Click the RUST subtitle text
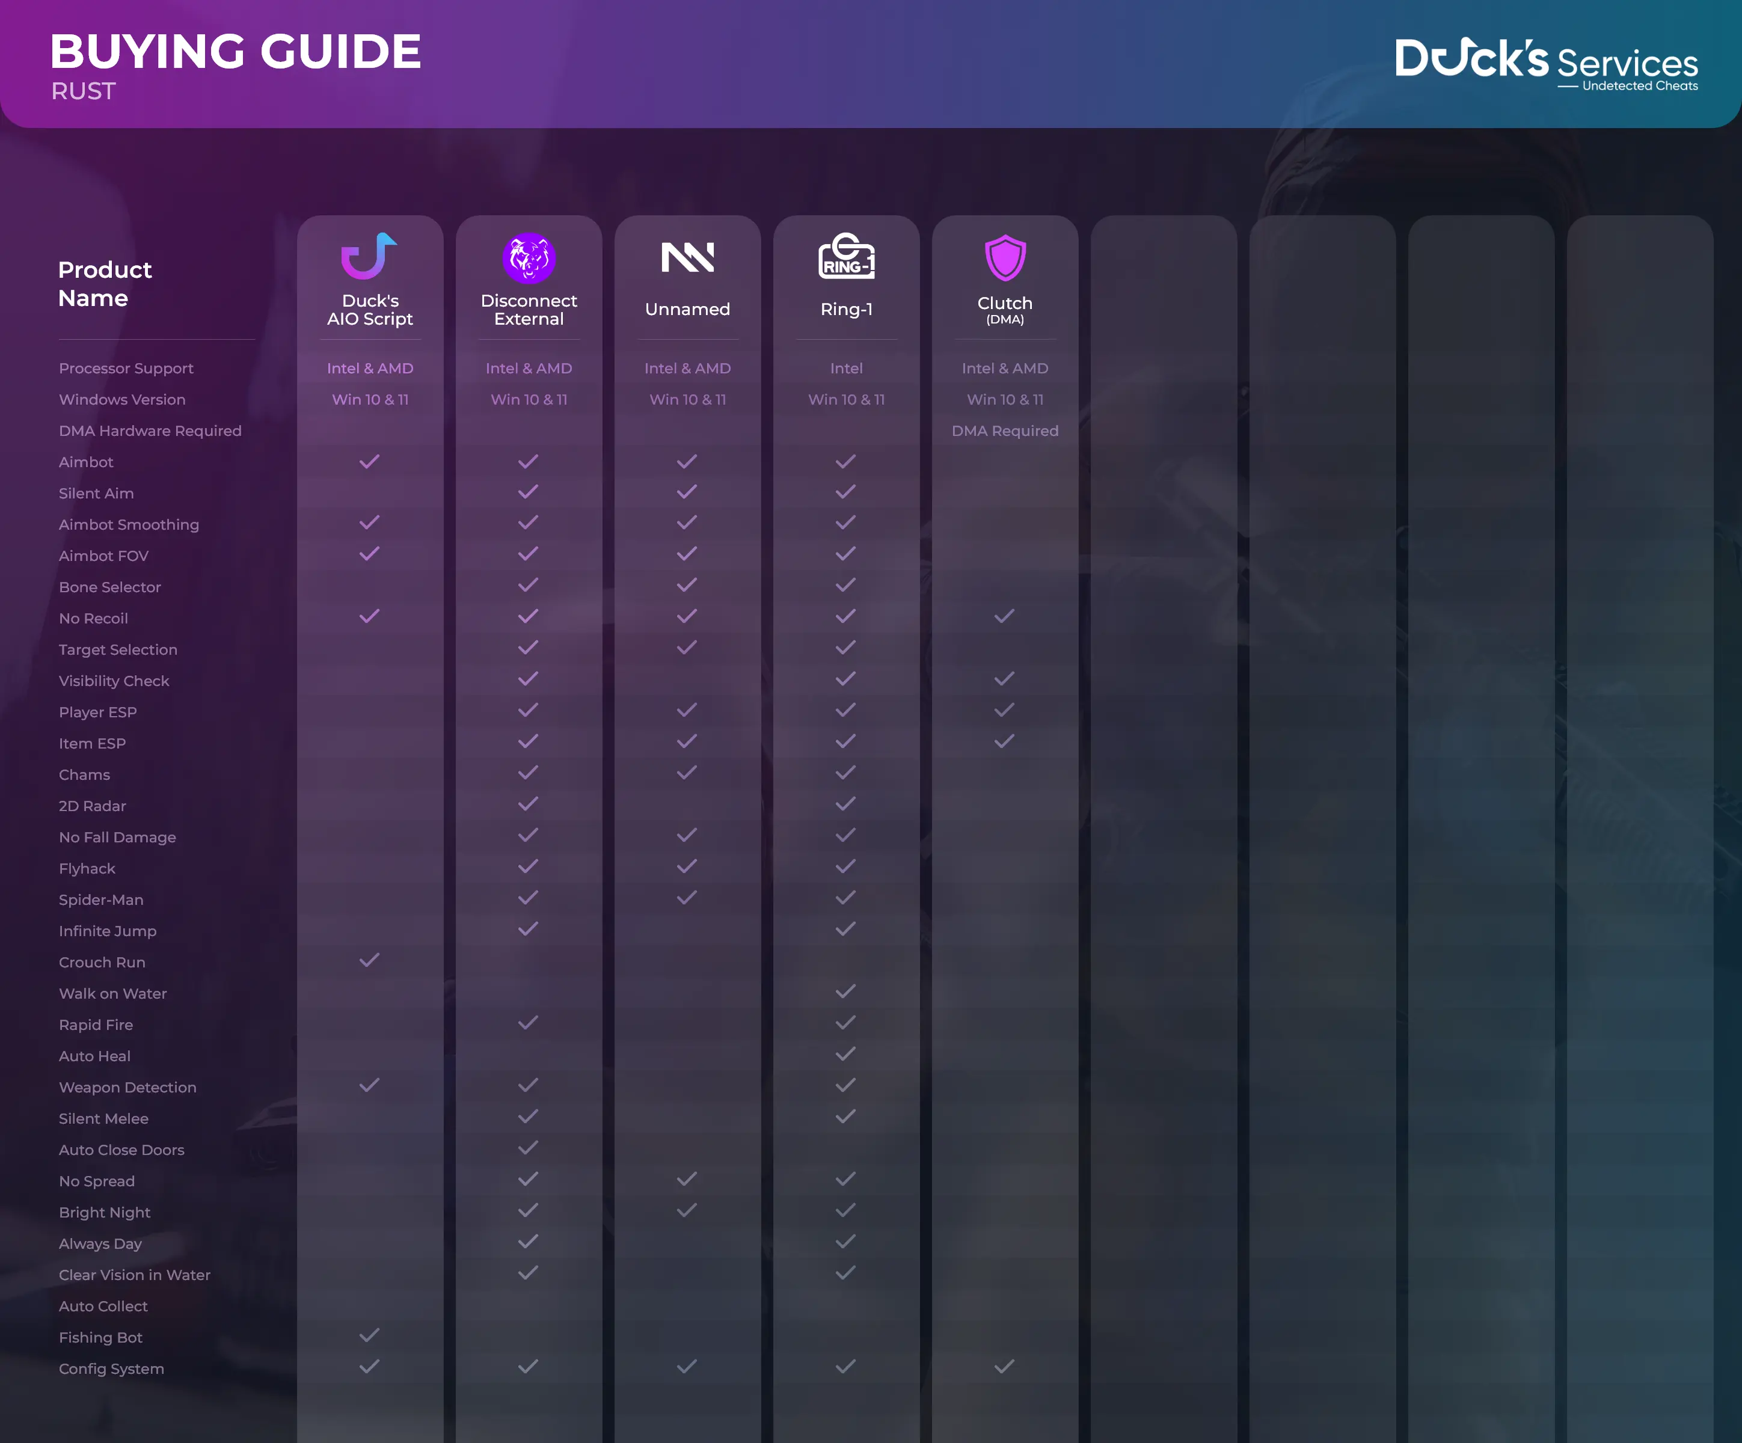The width and height of the screenshot is (1742, 1443). click(83, 91)
